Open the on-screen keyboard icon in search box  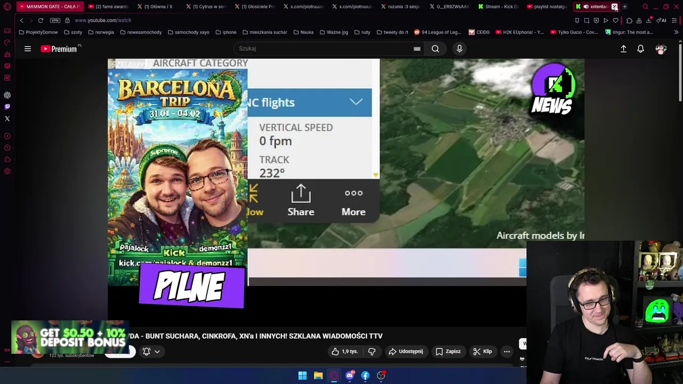pos(417,49)
